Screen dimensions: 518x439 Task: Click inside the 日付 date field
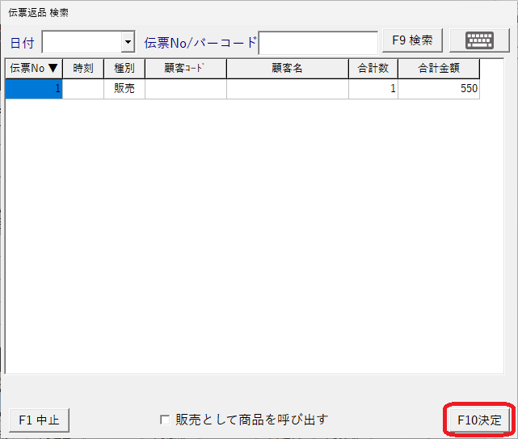(81, 41)
